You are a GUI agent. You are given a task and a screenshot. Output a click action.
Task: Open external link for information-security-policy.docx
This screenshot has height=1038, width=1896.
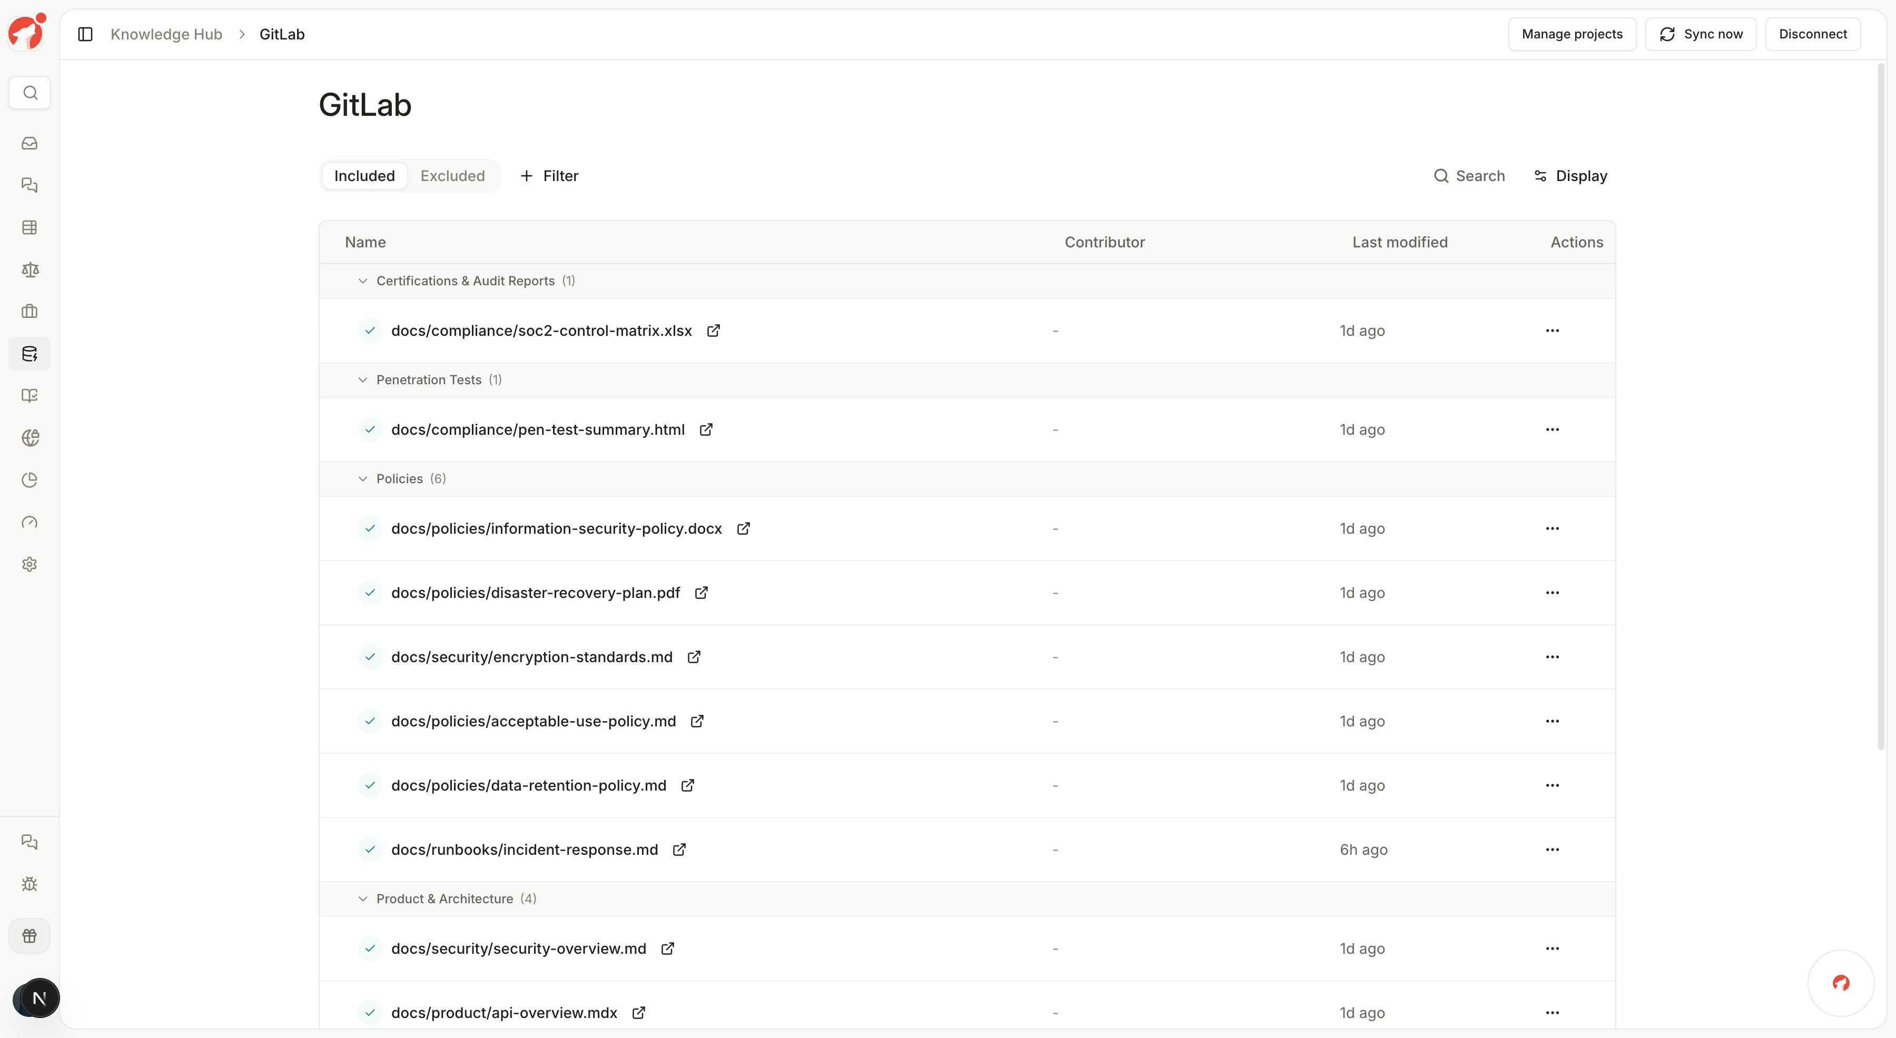pyautogui.click(x=743, y=528)
